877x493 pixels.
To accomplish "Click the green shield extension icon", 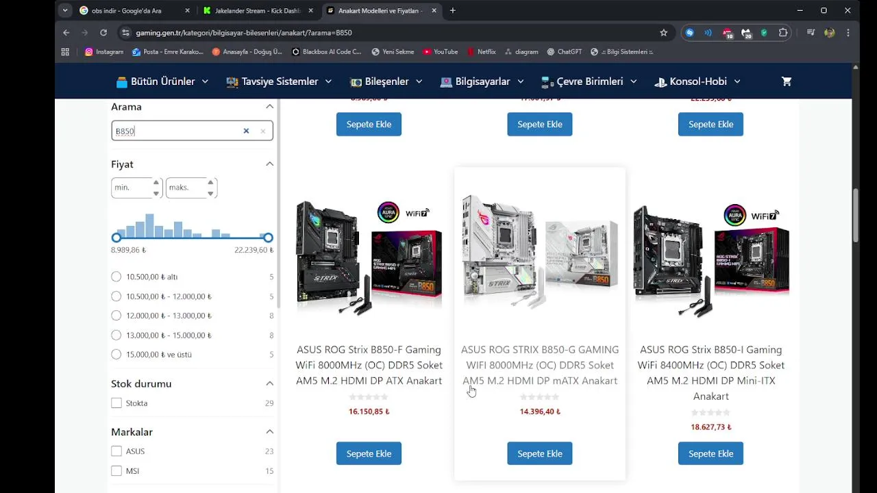I will (x=764, y=33).
